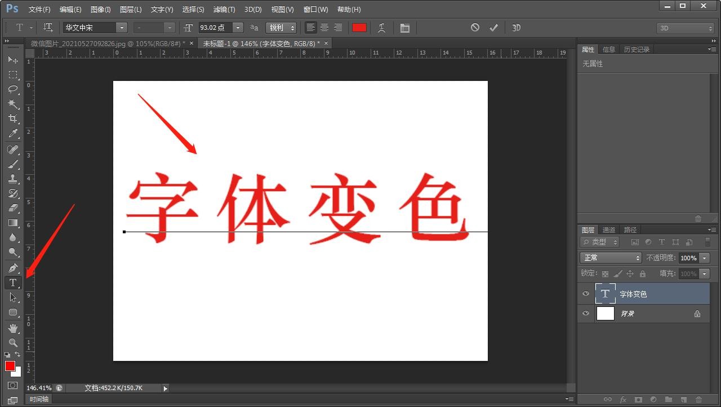Image resolution: width=721 pixels, height=407 pixels.
Task: Toggle lock all for layer
Action: 643,274
